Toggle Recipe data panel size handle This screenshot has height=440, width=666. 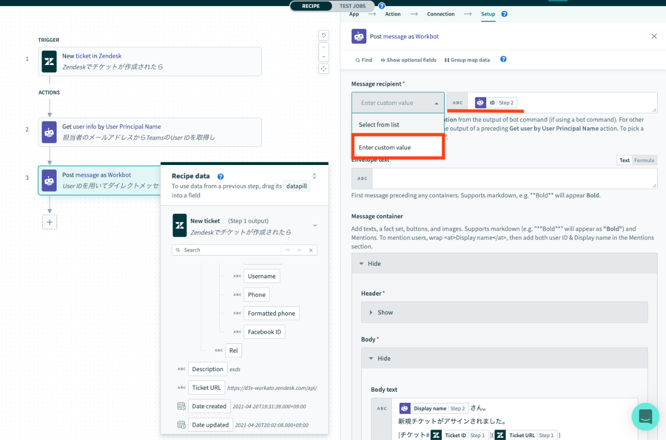315,176
